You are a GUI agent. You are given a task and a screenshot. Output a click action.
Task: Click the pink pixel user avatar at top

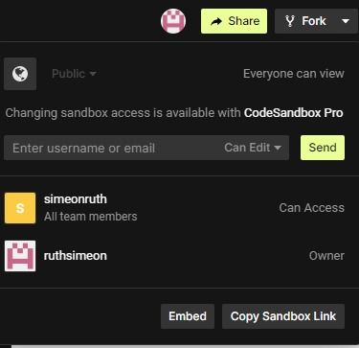coord(173,21)
